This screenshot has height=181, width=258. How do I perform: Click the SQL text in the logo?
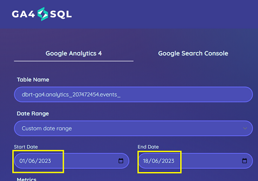[61, 14]
